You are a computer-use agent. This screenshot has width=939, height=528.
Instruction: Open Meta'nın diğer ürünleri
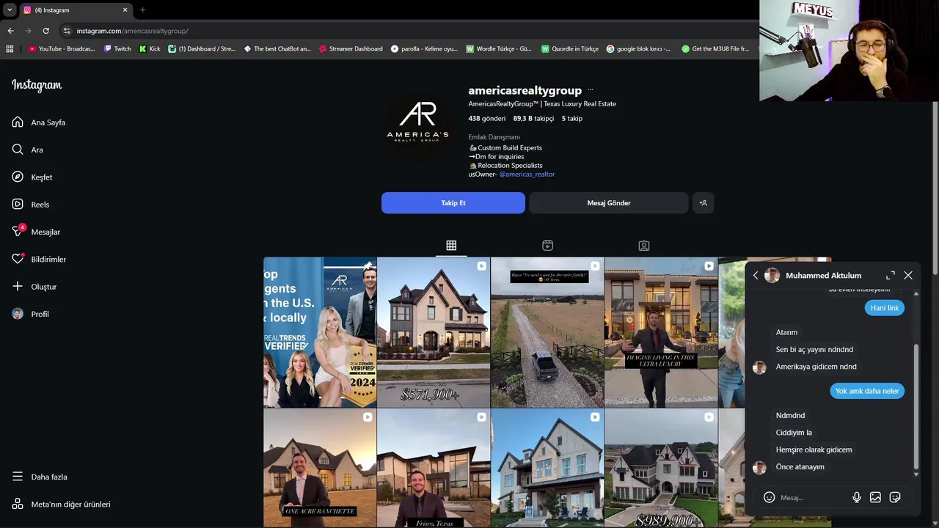(62, 505)
